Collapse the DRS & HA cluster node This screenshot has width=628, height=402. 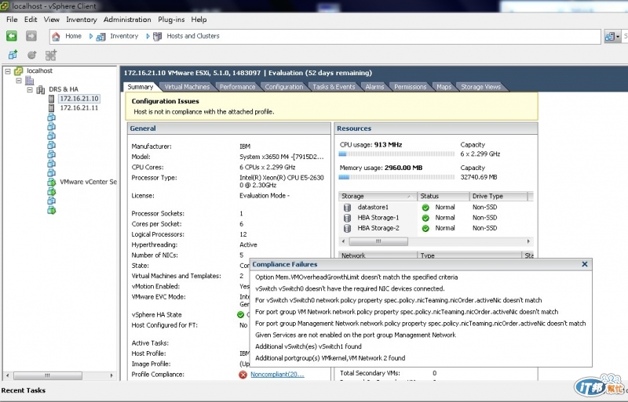(x=30, y=89)
